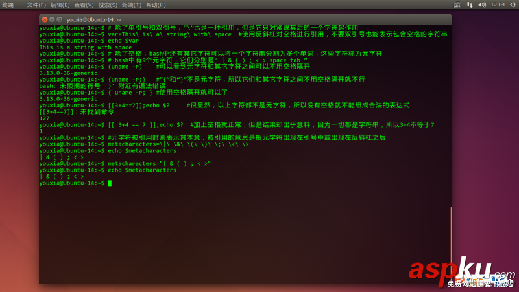Click the '{ uname -r; }' command line
The width and height of the screenshot is (519, 292).
pyautogui.click(x=134, y=93)
